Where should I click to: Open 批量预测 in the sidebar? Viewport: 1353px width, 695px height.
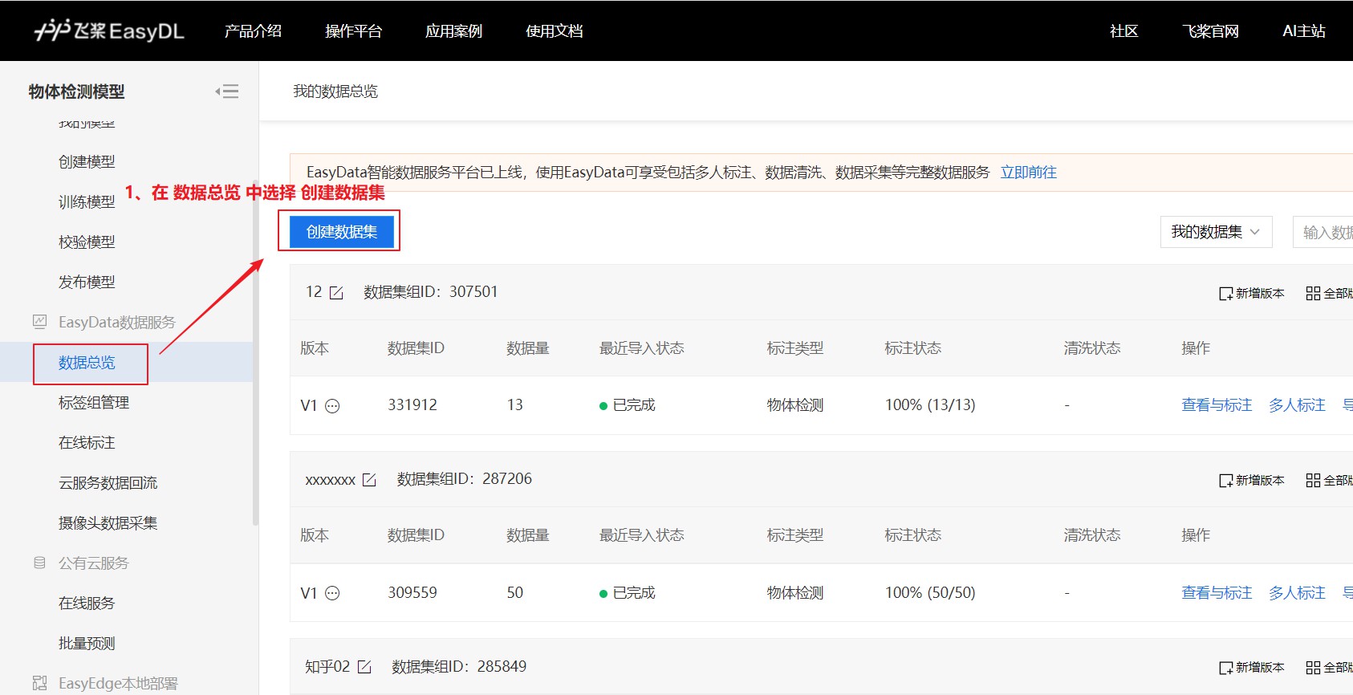(x=87, y=643)
